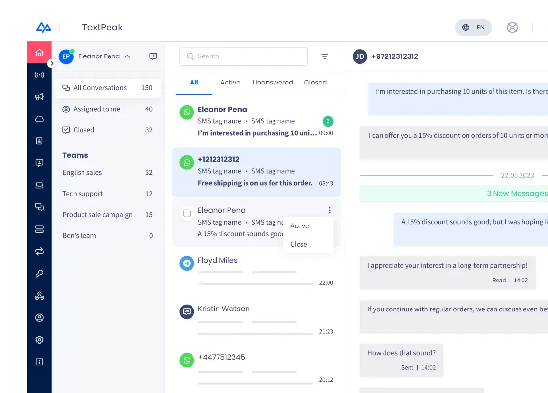Image resolution: width=548 pixels, height=393 pixels.
Task: Open the API key icon in sidebar
Action: tap(39, 273)
